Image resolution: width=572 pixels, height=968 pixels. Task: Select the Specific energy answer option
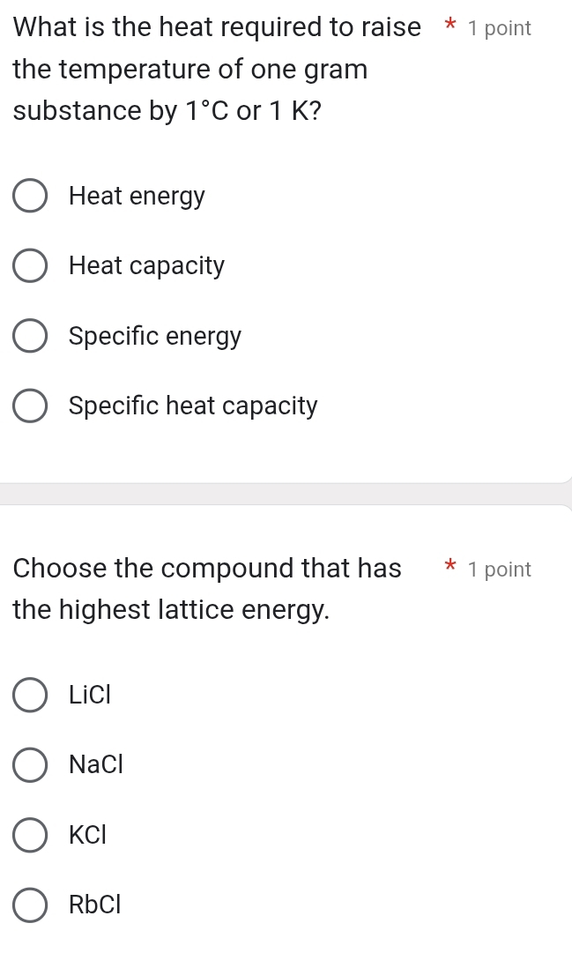pyautogui.click(x=29, y=335)
